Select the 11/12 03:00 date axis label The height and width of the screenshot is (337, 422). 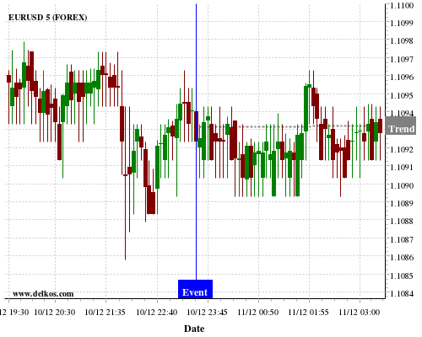360,312
